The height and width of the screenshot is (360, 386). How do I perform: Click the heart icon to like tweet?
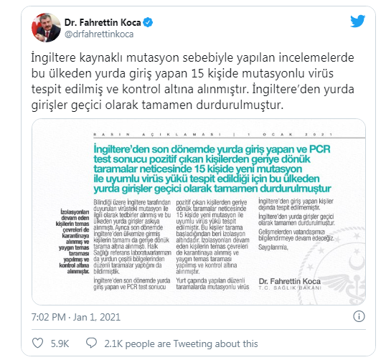(x=37, y=343)
